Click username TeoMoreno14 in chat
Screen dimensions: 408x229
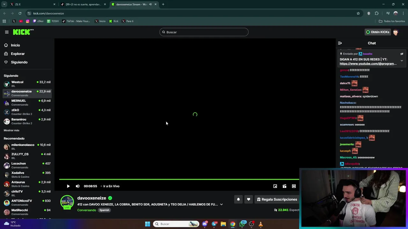349,77
